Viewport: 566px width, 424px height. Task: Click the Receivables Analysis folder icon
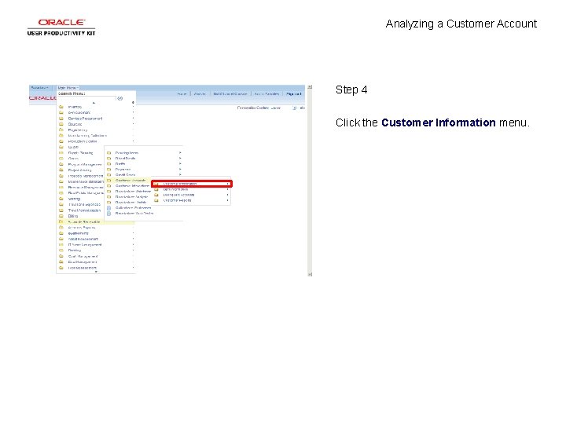click(109, 197)
